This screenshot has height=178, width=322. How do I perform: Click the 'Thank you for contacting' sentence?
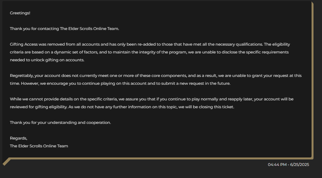tap(64, 29)
